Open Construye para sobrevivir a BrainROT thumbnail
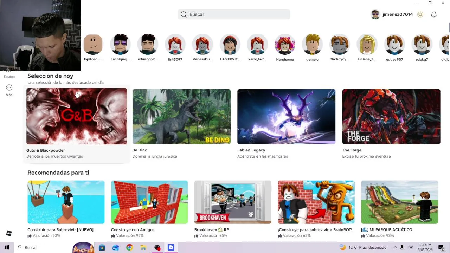This screenshot has height=253, width=450. click(316, 202)
